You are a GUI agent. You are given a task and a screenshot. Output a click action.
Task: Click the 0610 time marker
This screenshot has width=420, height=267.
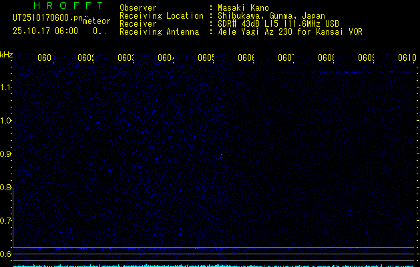tap(407, 57)
